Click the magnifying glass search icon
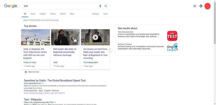The width and height of the screenshot is (216, 105). click(106, 6)
